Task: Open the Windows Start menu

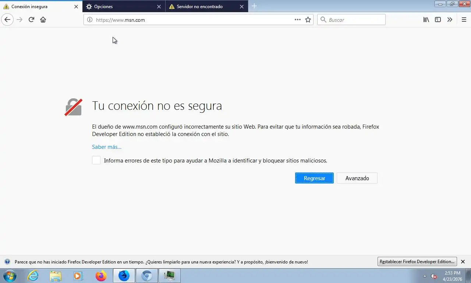Action: tap(10, 276)
